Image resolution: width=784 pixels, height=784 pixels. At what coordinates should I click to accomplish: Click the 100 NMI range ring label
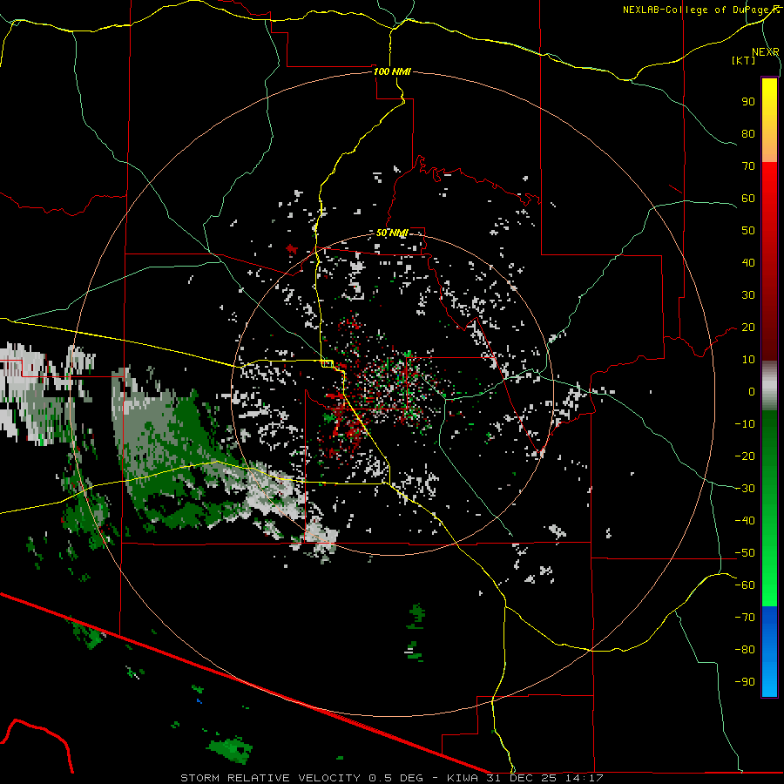tap(392, 71)
